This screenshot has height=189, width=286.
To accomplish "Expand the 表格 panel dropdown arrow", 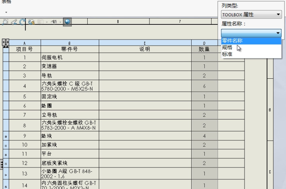I will click(x=6, y=12).
